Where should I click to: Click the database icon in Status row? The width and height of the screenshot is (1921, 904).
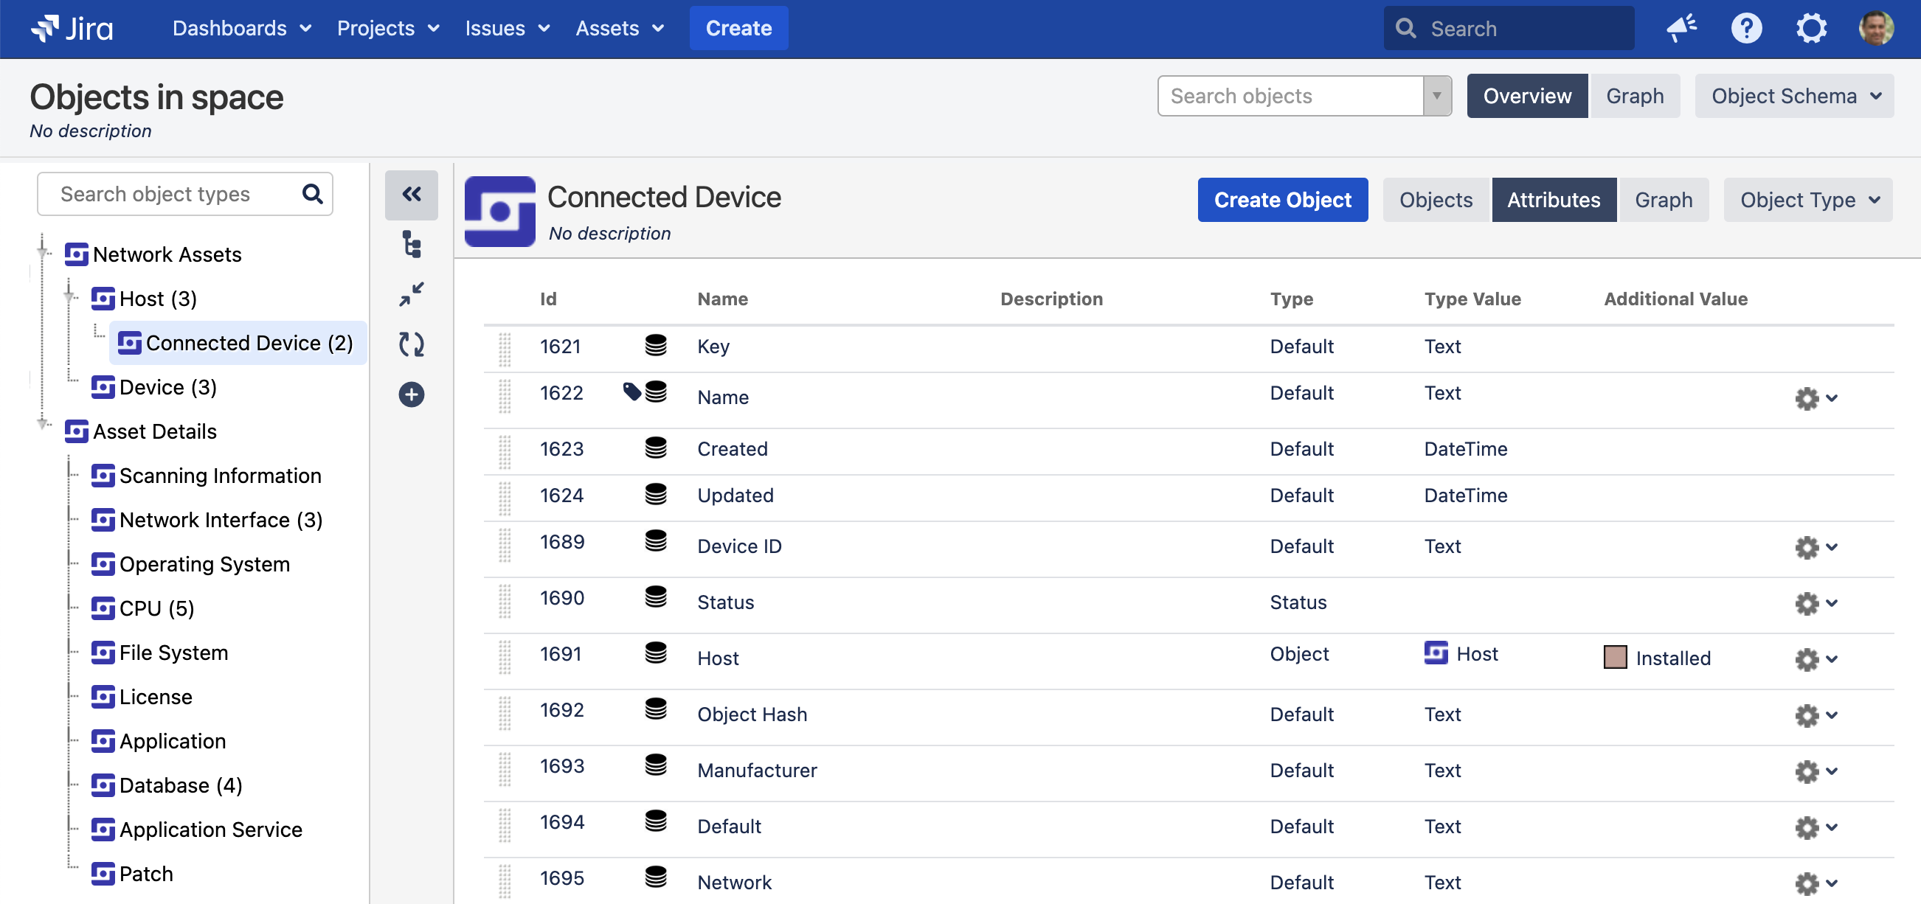click(x=656, y=597)
